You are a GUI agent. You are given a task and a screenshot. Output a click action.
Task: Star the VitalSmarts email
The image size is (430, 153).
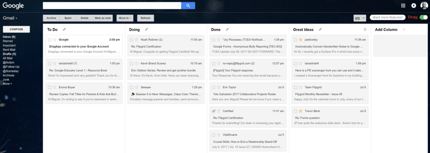[x=218, y=135]
